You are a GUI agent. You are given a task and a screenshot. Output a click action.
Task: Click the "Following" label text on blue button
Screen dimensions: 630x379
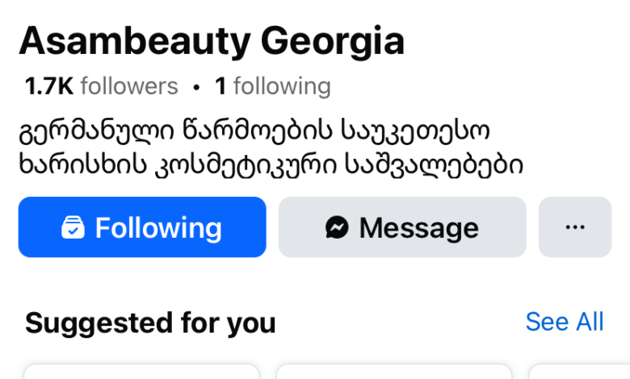158,228
